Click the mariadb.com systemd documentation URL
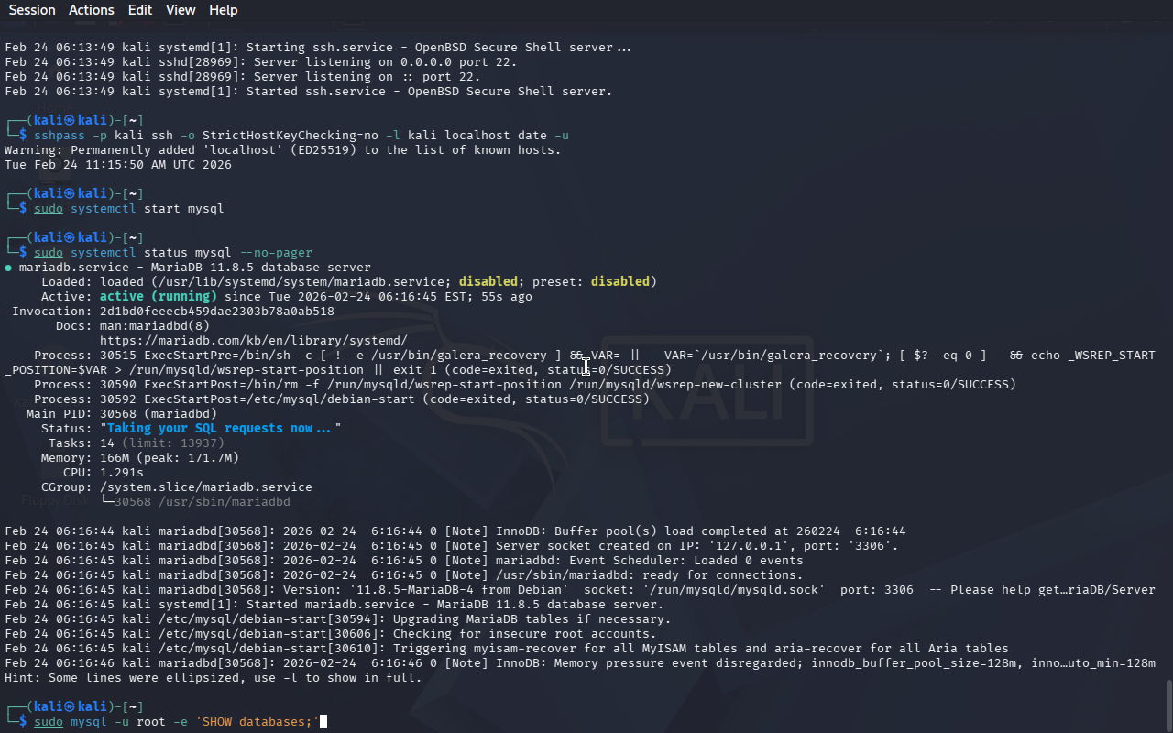The height and width of the screenshot is (733, 1173). 253,341
